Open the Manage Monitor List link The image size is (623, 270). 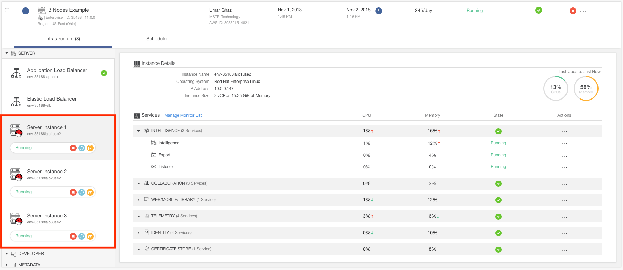[x=183, y=115]
